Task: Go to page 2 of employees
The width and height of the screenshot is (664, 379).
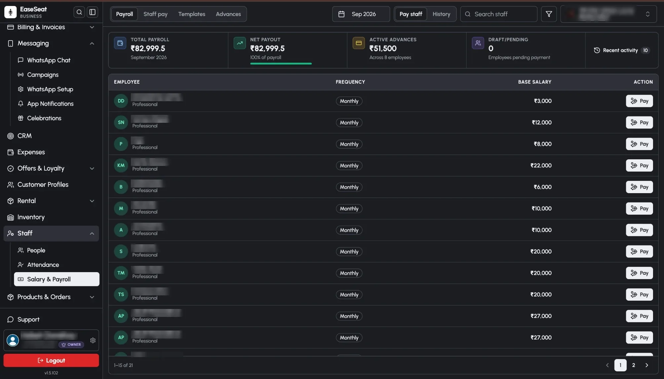Action: point(633,365)
